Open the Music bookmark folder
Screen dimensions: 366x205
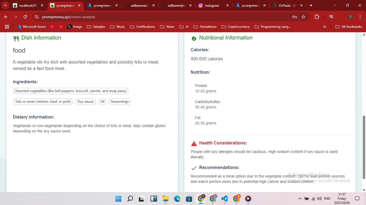pos(117,27)
